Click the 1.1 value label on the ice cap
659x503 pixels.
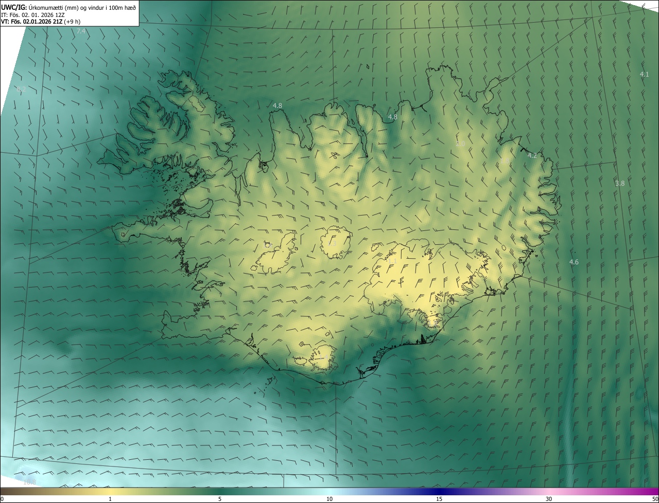[x=392, y=262]
